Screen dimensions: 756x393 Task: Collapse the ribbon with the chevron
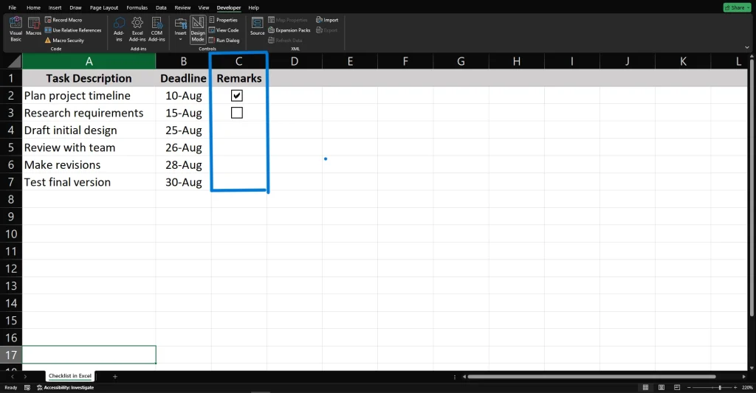click(747, 47)
